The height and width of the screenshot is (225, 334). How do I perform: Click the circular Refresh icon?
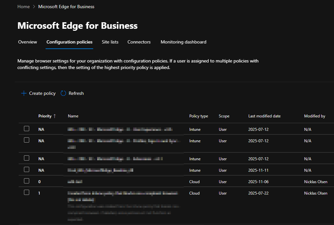tap(63, 94)
